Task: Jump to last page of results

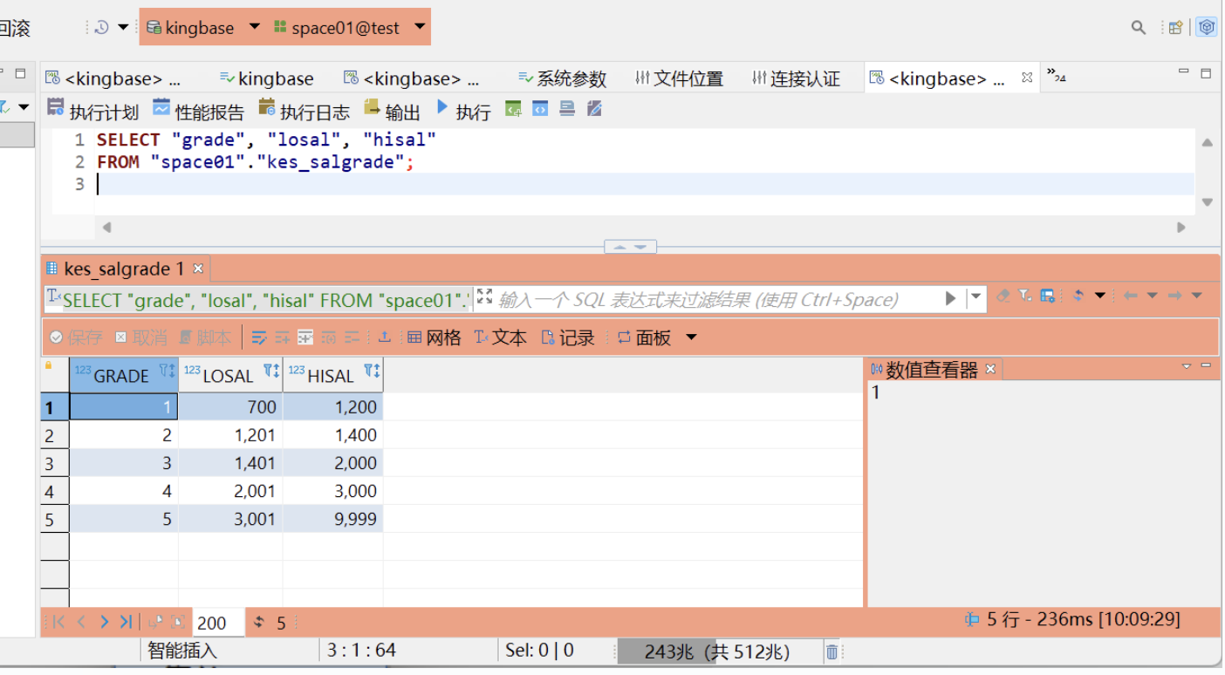Action: (126, 622)
